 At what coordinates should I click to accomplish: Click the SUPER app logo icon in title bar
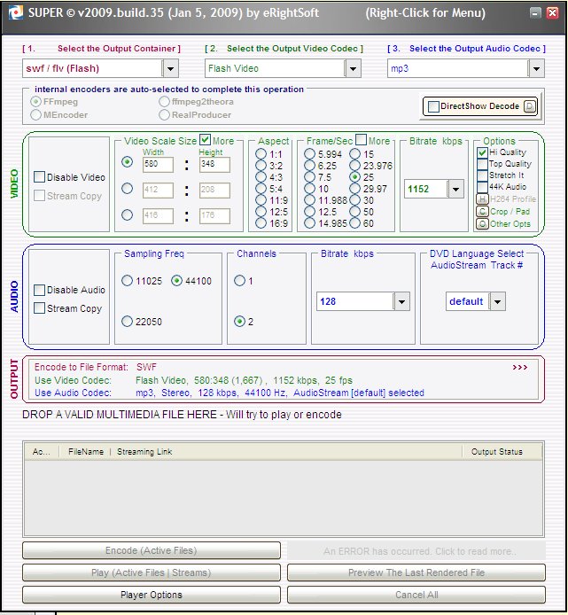[x=16, y=12]
